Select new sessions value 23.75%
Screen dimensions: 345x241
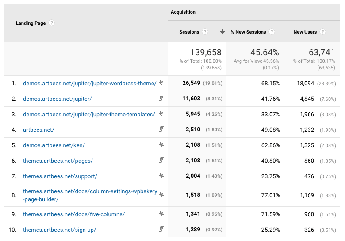270,176
